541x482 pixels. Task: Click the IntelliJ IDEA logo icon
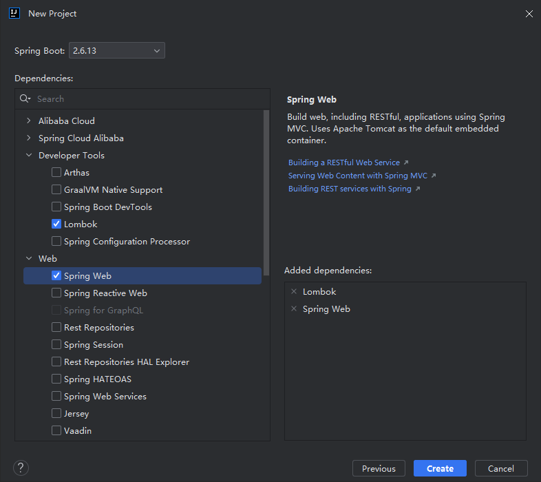(x=14, y=14)
